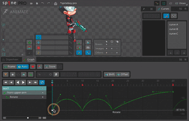Toggle the loop playback button
The width and height of the screenshot is (189, 121).
(x=42, y=82)
